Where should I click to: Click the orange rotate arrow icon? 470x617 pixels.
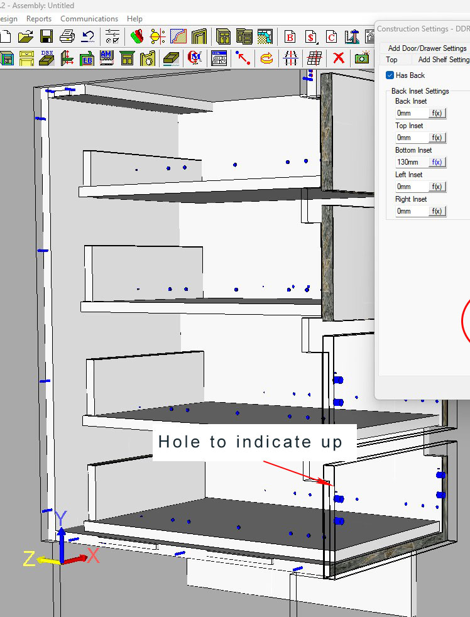tap(266, 58)
